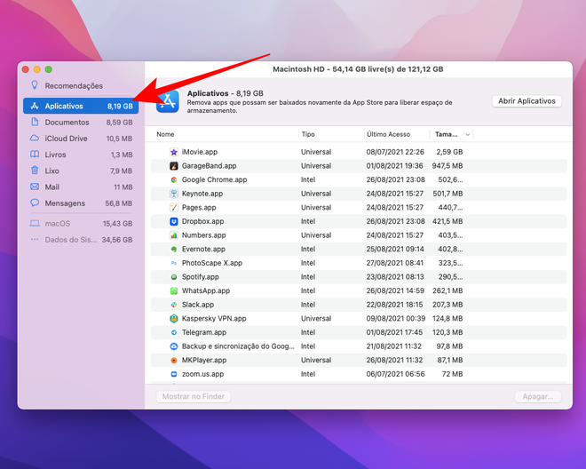Click the large App Store Aplicativos icon
This screenshot has height=469, width=586.
[168, 101]
